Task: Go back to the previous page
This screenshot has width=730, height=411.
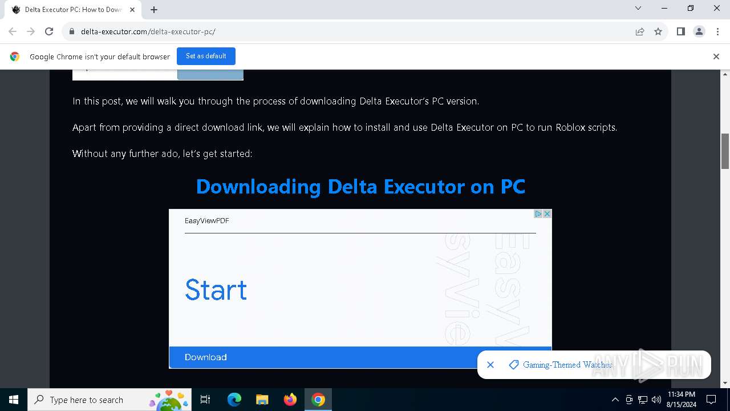Action: (13, 31)
